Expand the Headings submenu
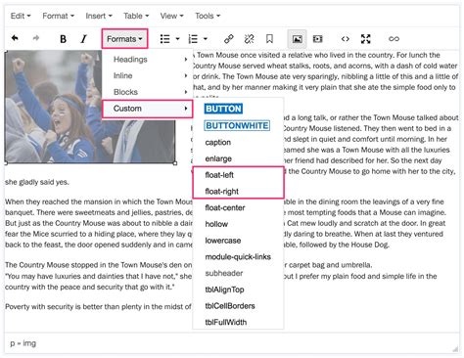This screenshot has width=464, height=358. [147, 60]
